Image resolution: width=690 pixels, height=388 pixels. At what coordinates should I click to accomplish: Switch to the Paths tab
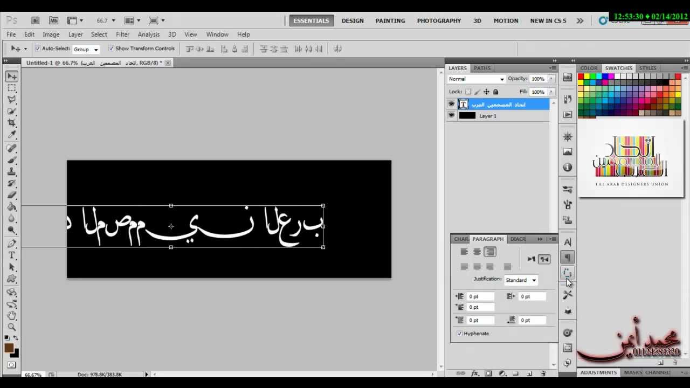pyautogui.click(x=482, y=68)
